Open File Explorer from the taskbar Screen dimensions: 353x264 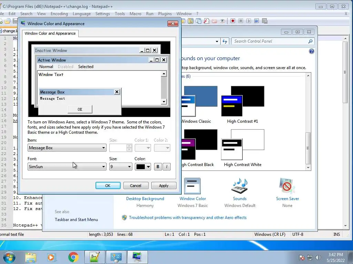click(31, 257)
